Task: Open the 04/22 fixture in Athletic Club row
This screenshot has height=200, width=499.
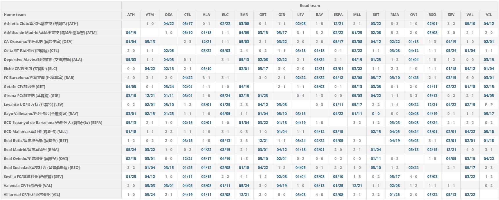Action: click(x=169, y=24)
